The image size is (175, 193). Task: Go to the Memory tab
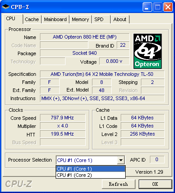(x=80, y=19)
